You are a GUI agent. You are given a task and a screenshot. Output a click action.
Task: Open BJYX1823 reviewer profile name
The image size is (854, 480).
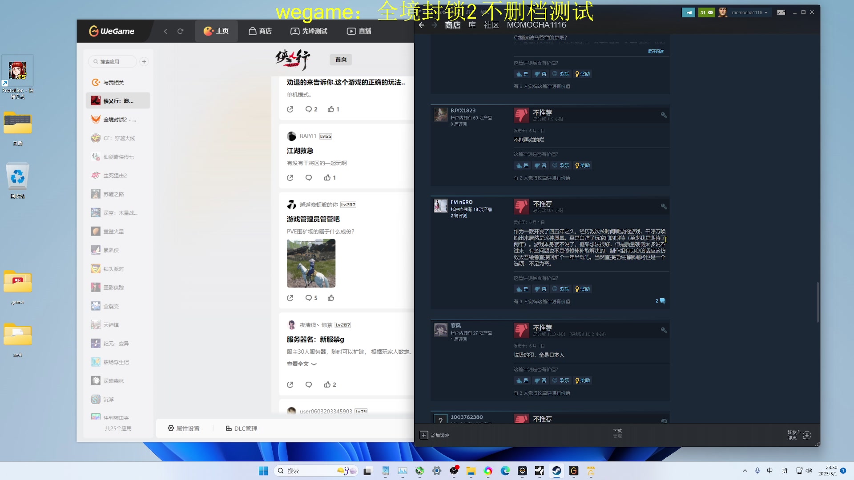pos(463,111)
